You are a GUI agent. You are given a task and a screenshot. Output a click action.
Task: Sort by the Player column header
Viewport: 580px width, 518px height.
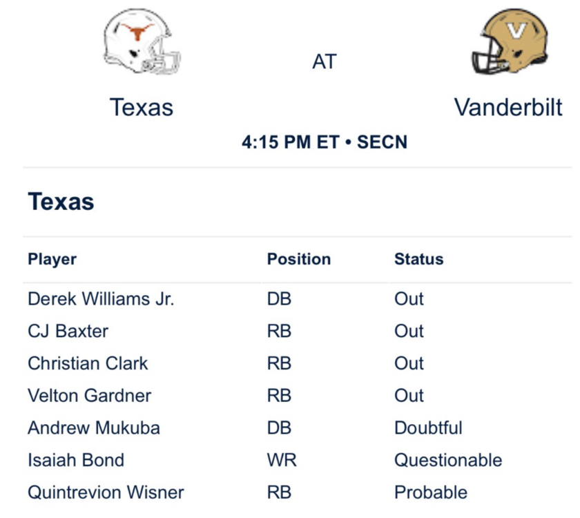52,260
